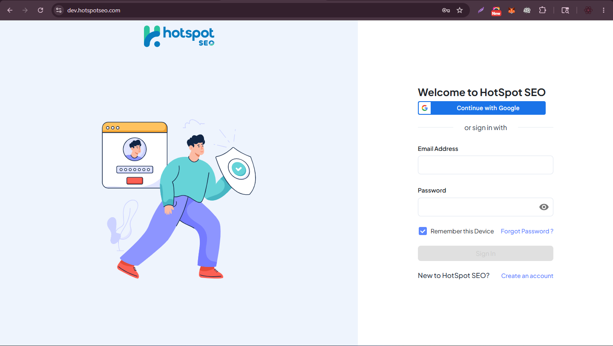This screenshot has width=613, height=346.
Task: Open the MetaMask fox extension
Action: pyautogui.click(x=512, y=10)
